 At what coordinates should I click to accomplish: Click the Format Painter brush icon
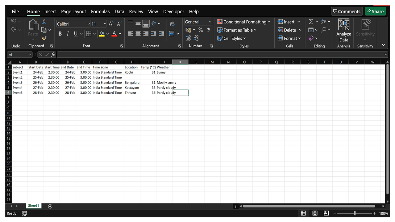point(44,38)
